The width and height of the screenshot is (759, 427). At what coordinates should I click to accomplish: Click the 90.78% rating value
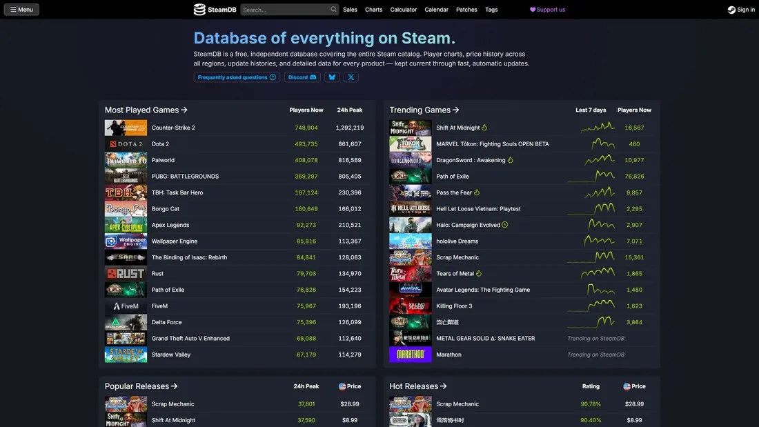tap(591, 404)
